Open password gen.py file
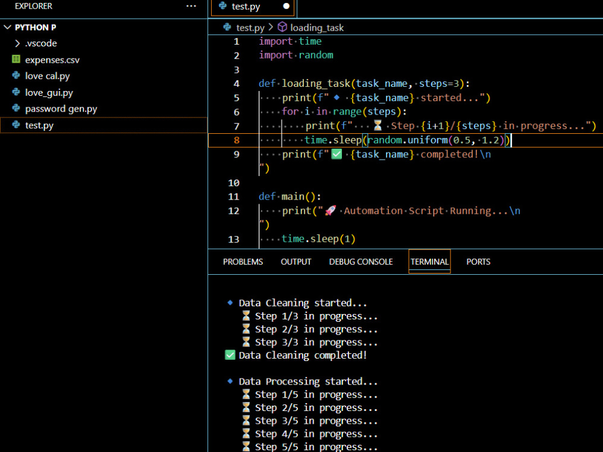The image size is (603, 452). (61, 109)
